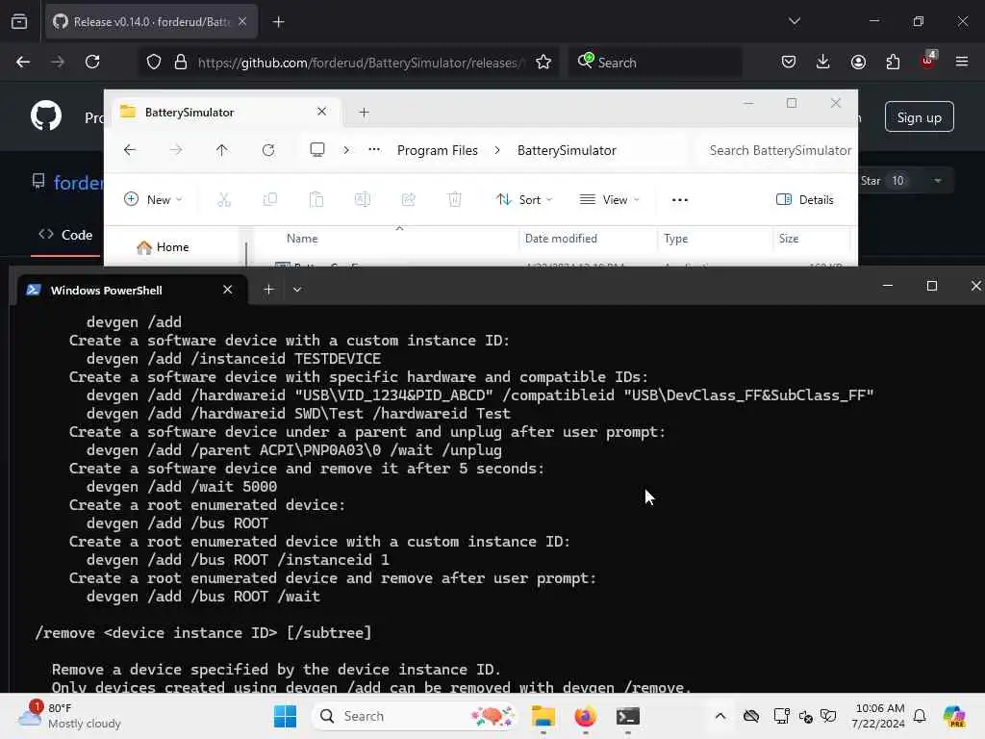Add a new File Explorer tab

[x=364, y=113]
